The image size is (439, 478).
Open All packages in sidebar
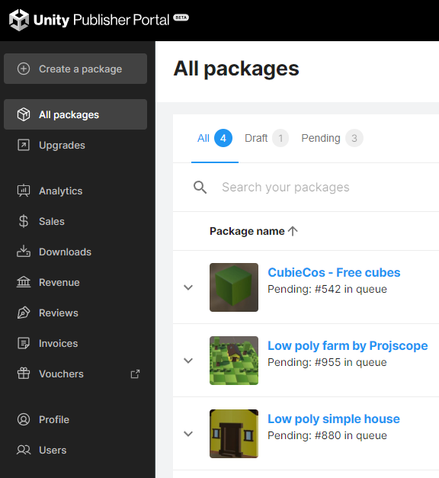tap(75, 114)
